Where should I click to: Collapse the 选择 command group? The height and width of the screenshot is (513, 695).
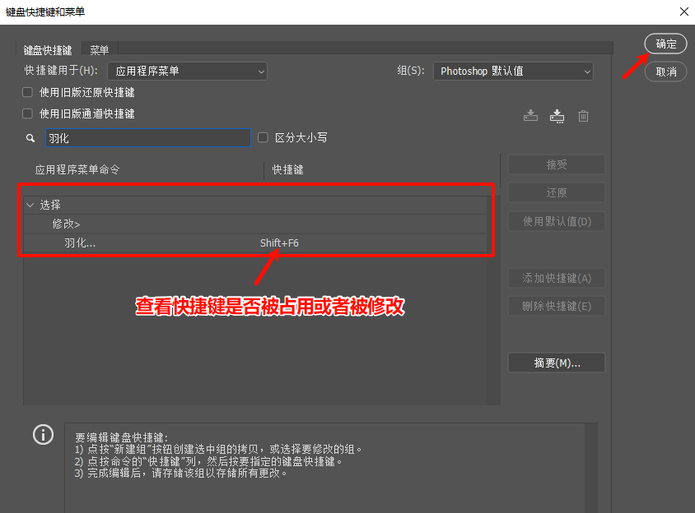pos(30,204)
